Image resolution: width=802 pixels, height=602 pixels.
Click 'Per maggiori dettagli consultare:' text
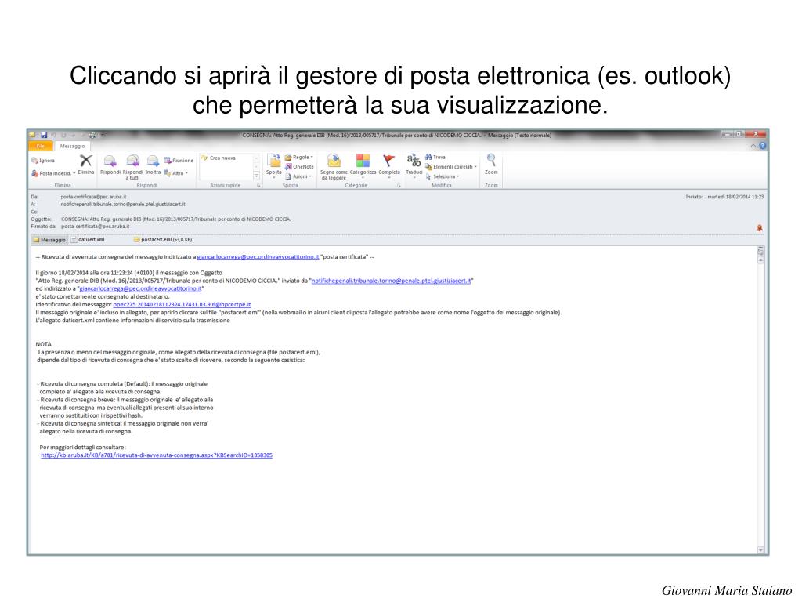(x=82, y=448)
